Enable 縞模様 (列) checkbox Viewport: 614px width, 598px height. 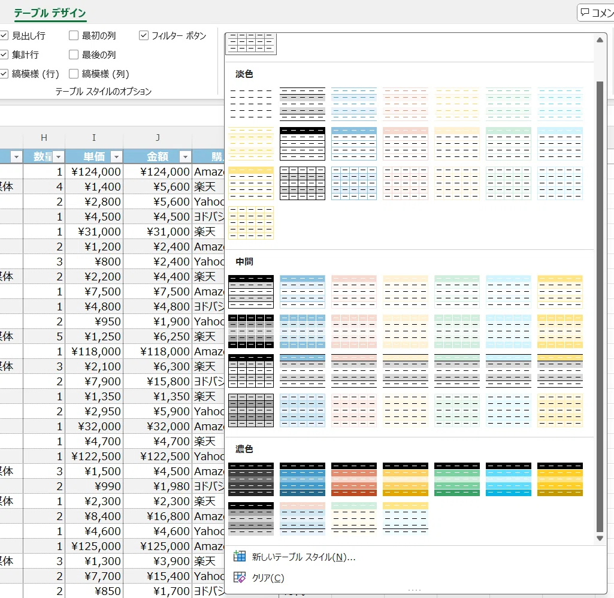tap(74, 74)
